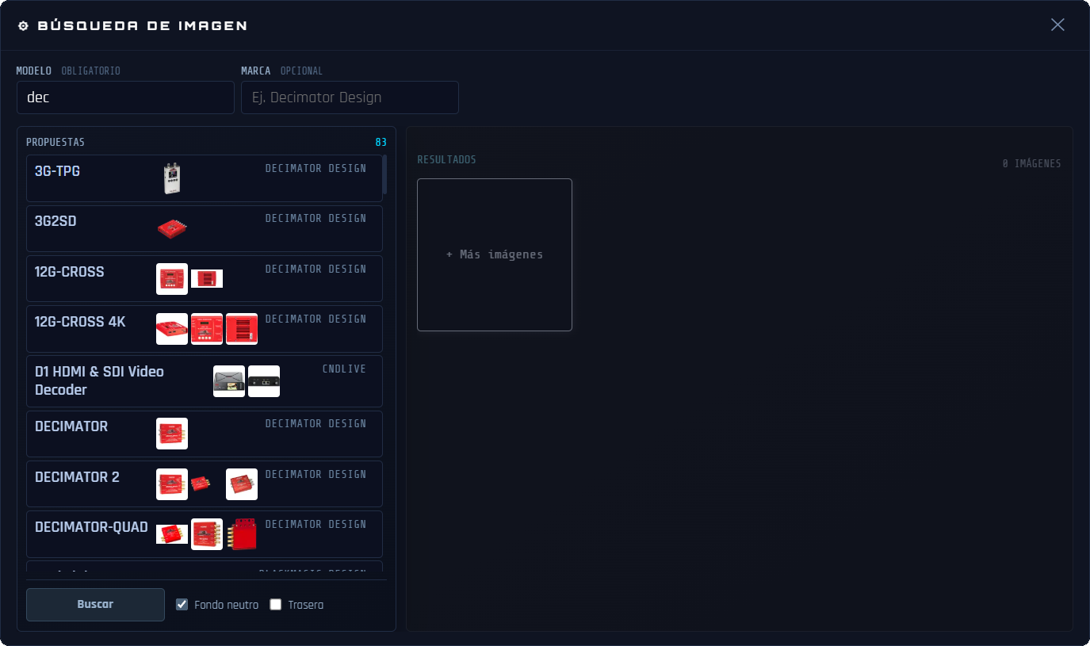Choose the 12G-CROSS proposal

tap(205, 278)
